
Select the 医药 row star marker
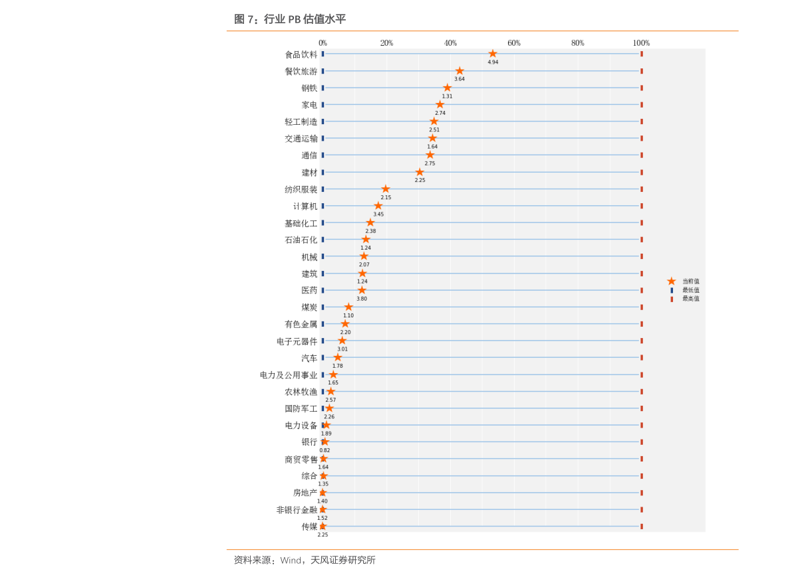362,290
